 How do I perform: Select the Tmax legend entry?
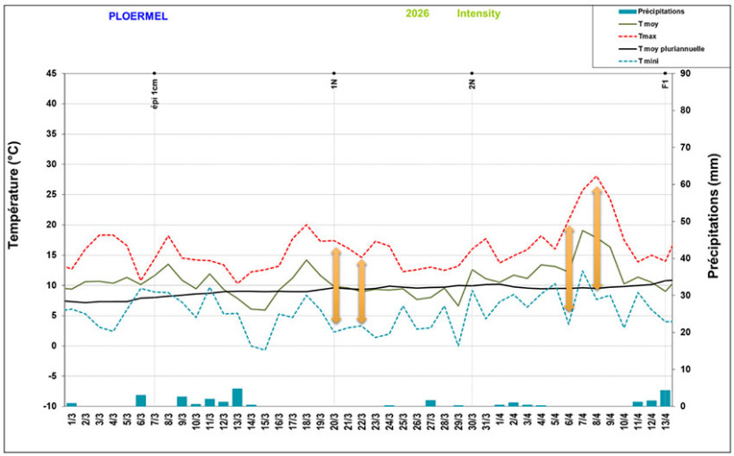643,36
